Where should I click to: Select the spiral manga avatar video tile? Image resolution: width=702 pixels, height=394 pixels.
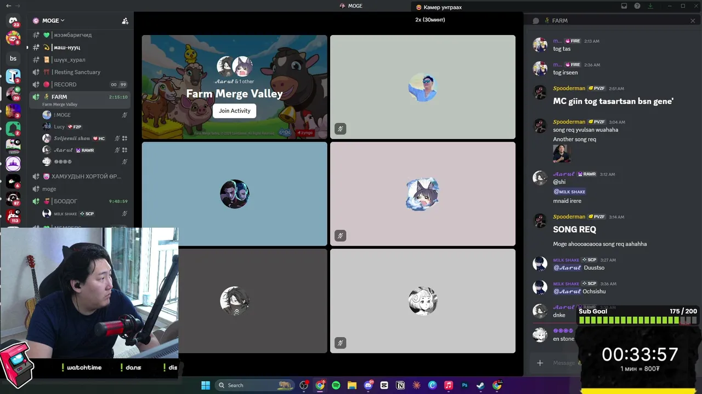point(423,301)
